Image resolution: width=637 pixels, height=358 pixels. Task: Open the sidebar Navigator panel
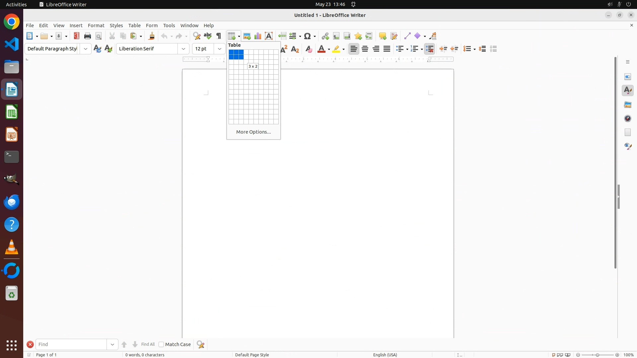coord(628,119)
